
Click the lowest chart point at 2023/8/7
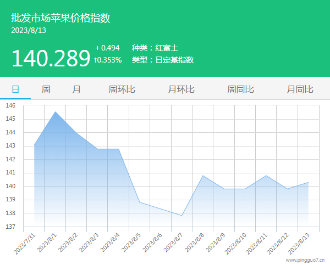pos(182,216)
